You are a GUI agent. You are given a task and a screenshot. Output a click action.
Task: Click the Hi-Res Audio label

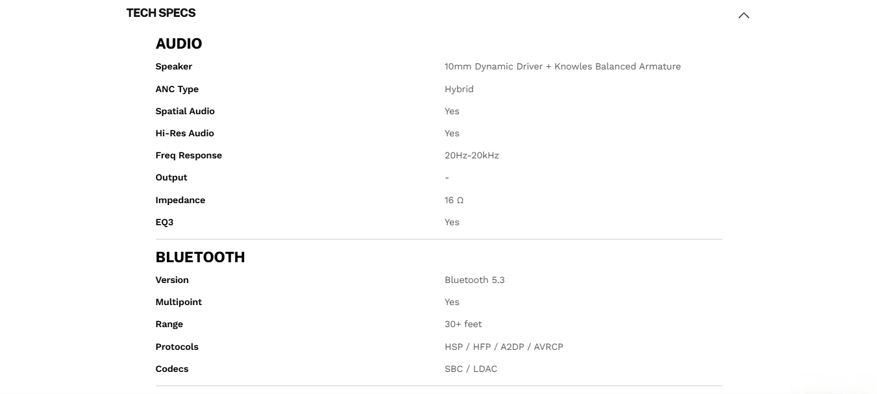(184, 133)
